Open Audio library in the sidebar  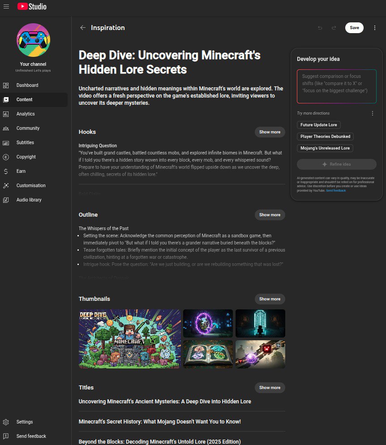click(29, 200)
